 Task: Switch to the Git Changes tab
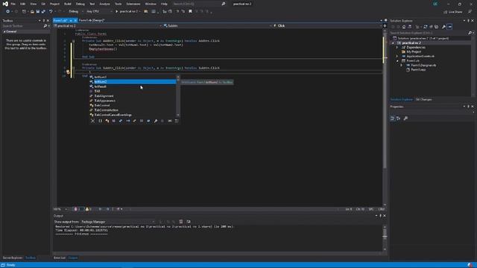[x=423, y=100]
